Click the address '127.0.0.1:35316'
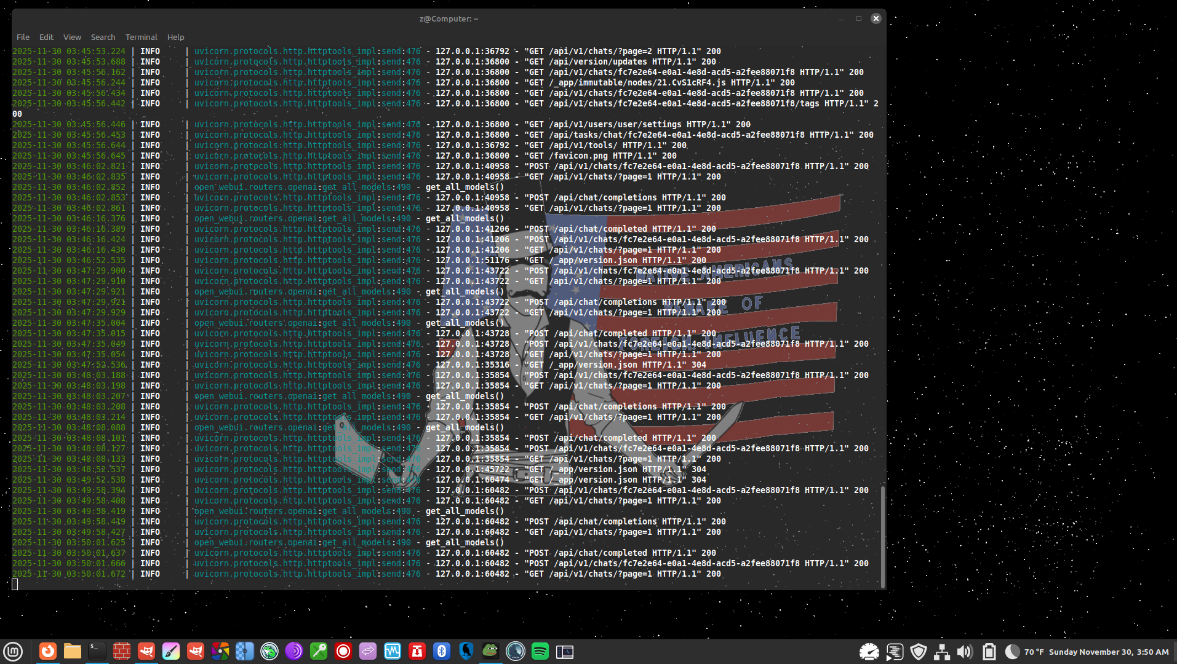The height and width of the screenshot is (664, 1177). coord(473,365)
